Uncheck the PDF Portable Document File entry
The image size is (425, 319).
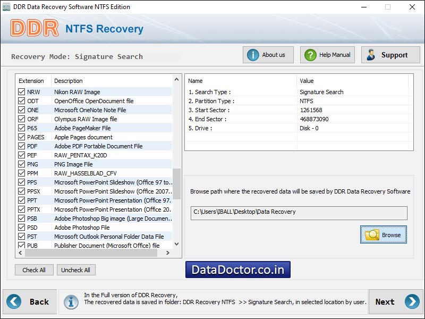pos(21,146)
